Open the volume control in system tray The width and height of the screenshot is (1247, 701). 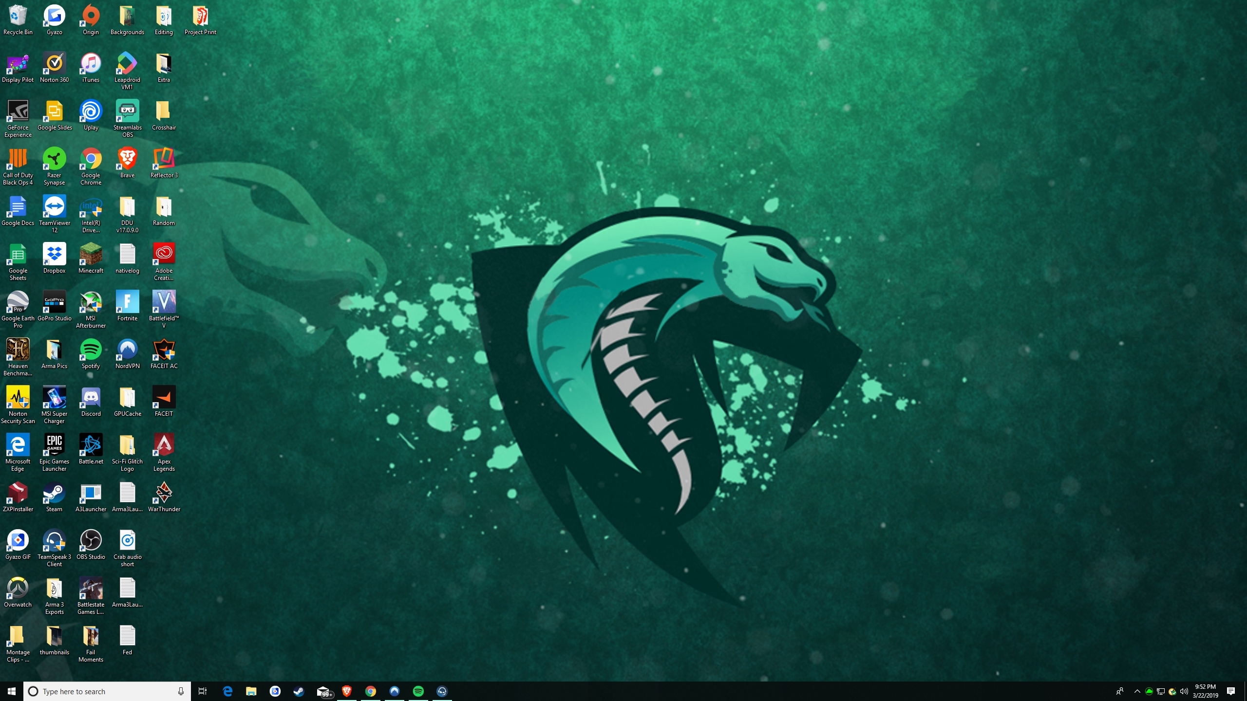(x=1184, y=691)
